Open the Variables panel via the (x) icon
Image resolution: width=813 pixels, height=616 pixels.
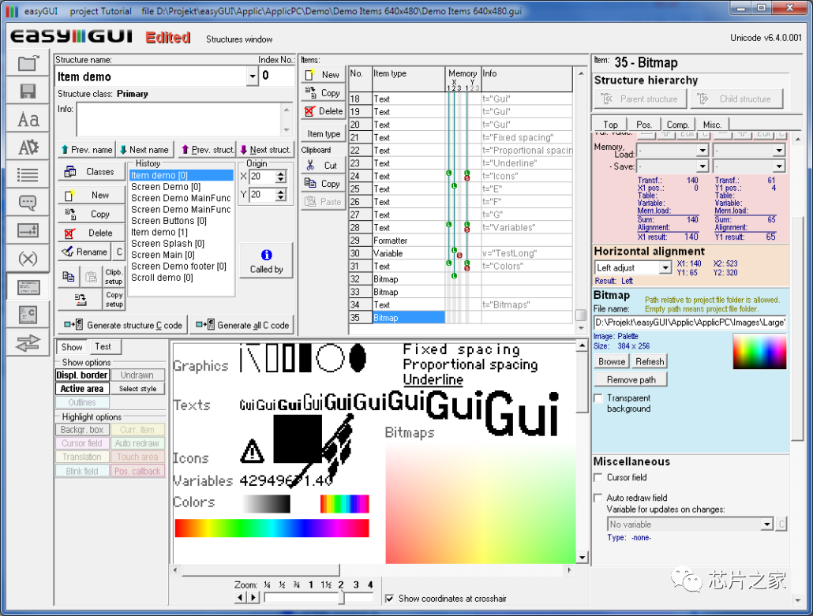click(x=26, y=257)
